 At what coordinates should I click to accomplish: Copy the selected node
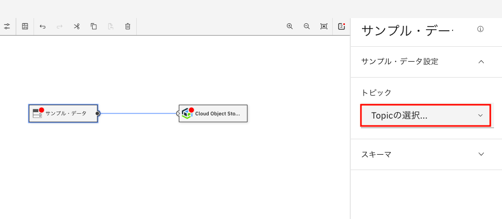point(94,27)
